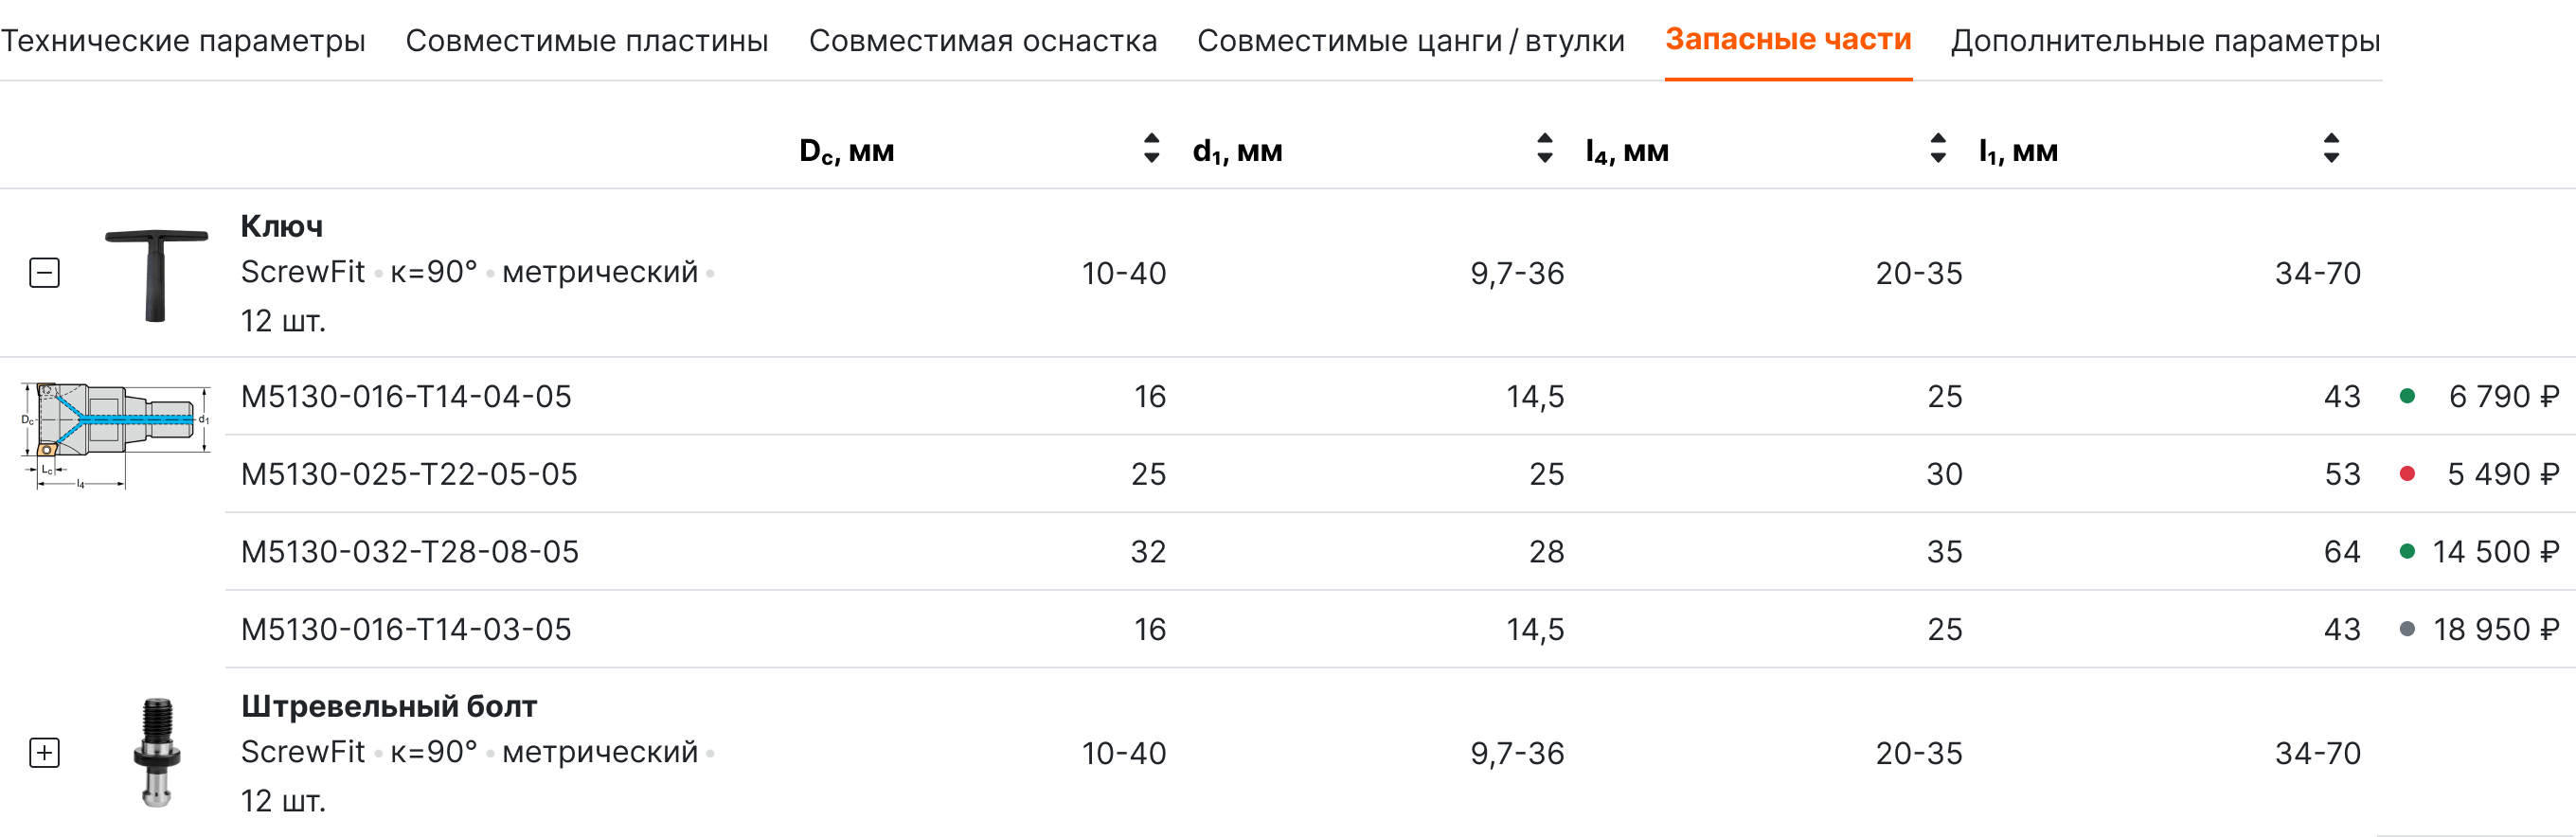
Task: Switch to Совместимые пластины tab
Action: click(587, 41)
